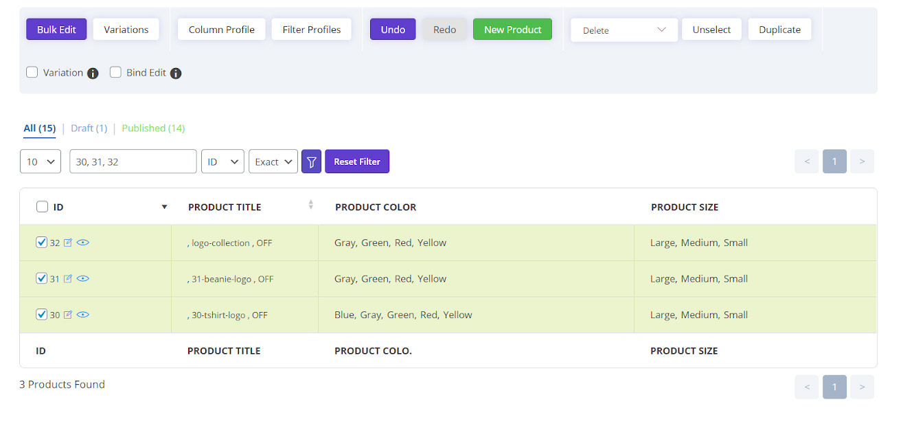Click ID column sort arrow
Viewport: 903px width, 426px height.
click(164, 207)
